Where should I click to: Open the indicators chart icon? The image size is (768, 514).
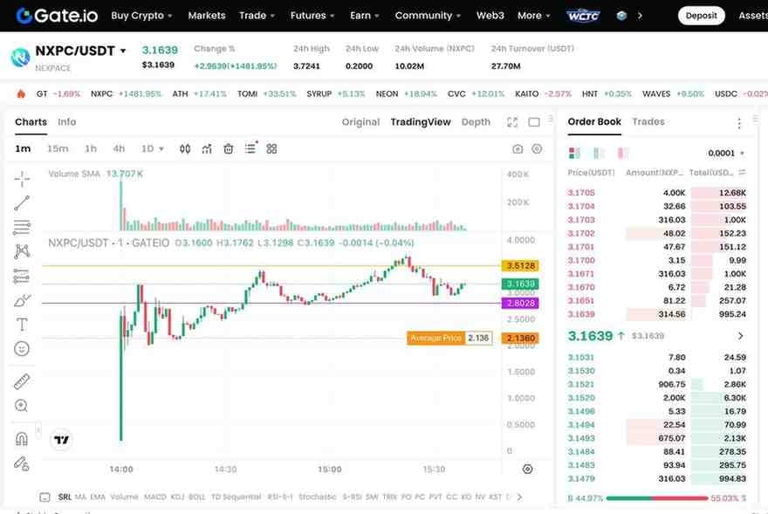(x=207, y=149)
